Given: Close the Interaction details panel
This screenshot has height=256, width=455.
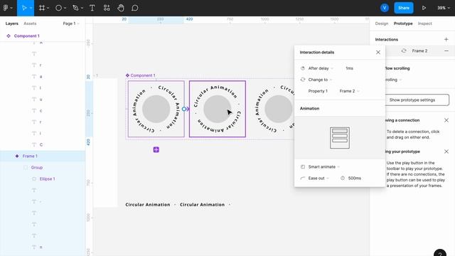Looking at the screenshot, I should (378, 52).
